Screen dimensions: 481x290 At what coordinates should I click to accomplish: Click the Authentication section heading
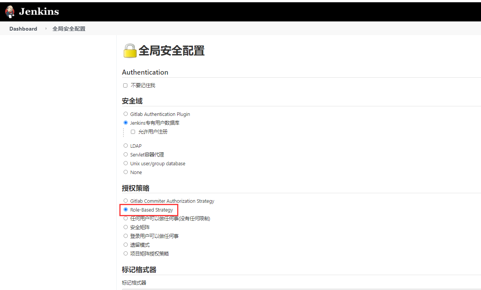click(x=145, y=72)
